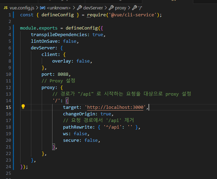Click the chevron after vue.config.js breadcrumb
The width and height of the screenshot is (217, 179).
[x=37, y=8]
